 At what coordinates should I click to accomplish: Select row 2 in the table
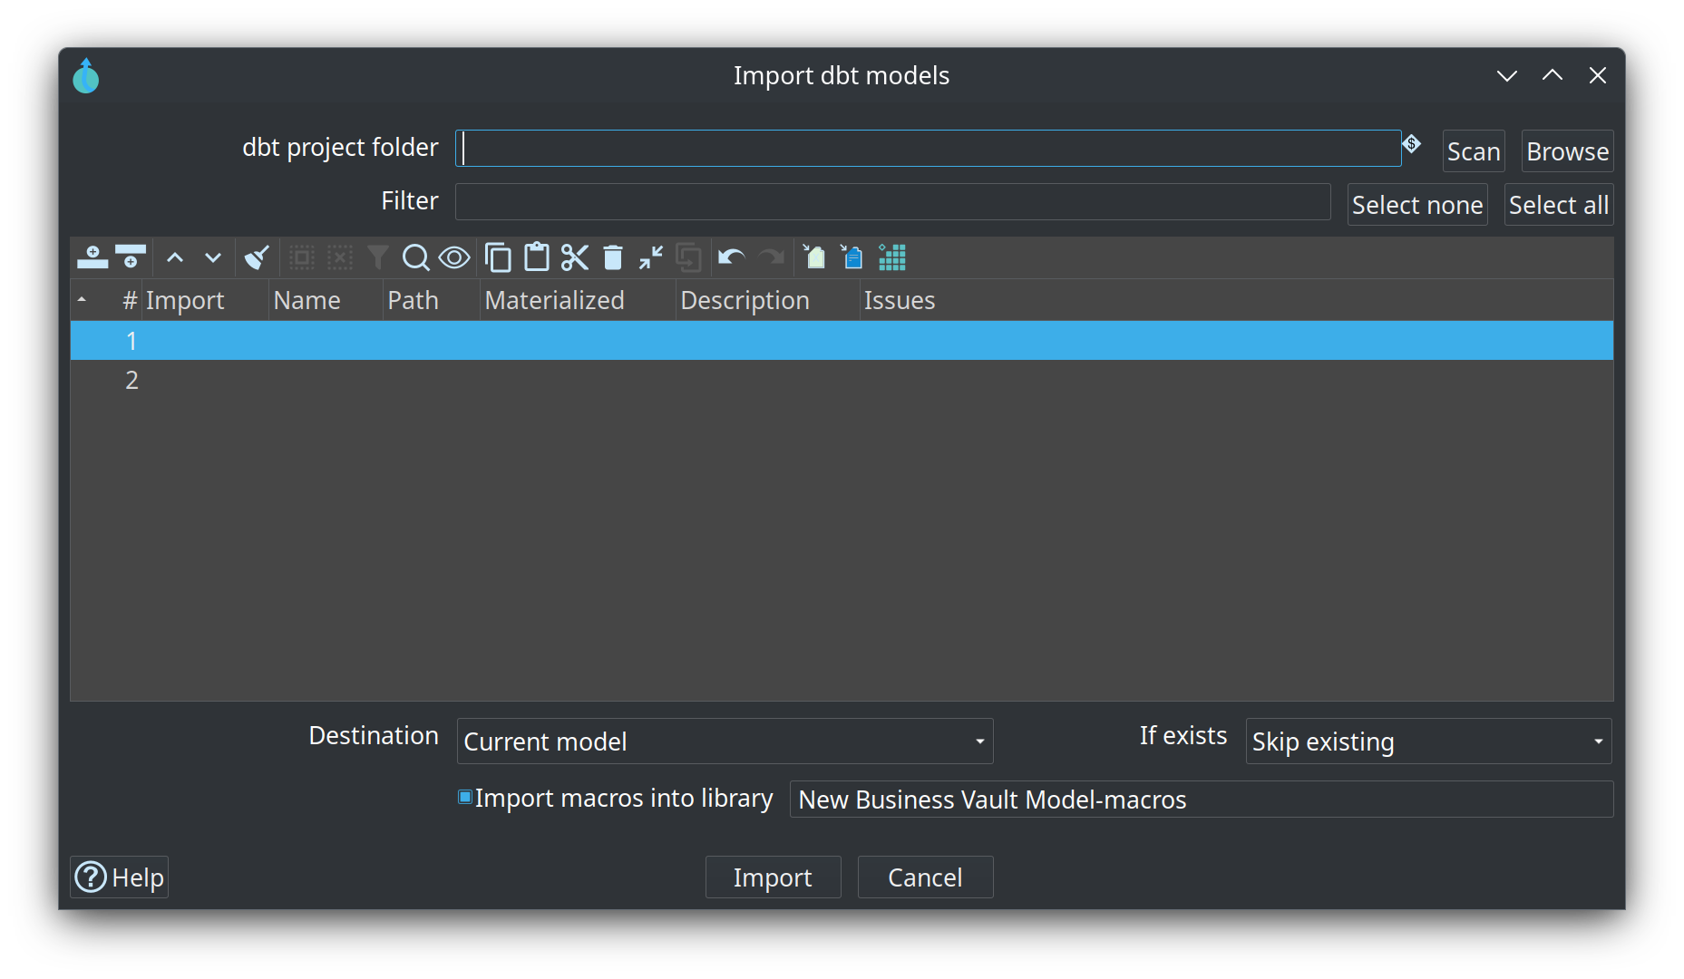pyautogui.click(x=842, y=380)
